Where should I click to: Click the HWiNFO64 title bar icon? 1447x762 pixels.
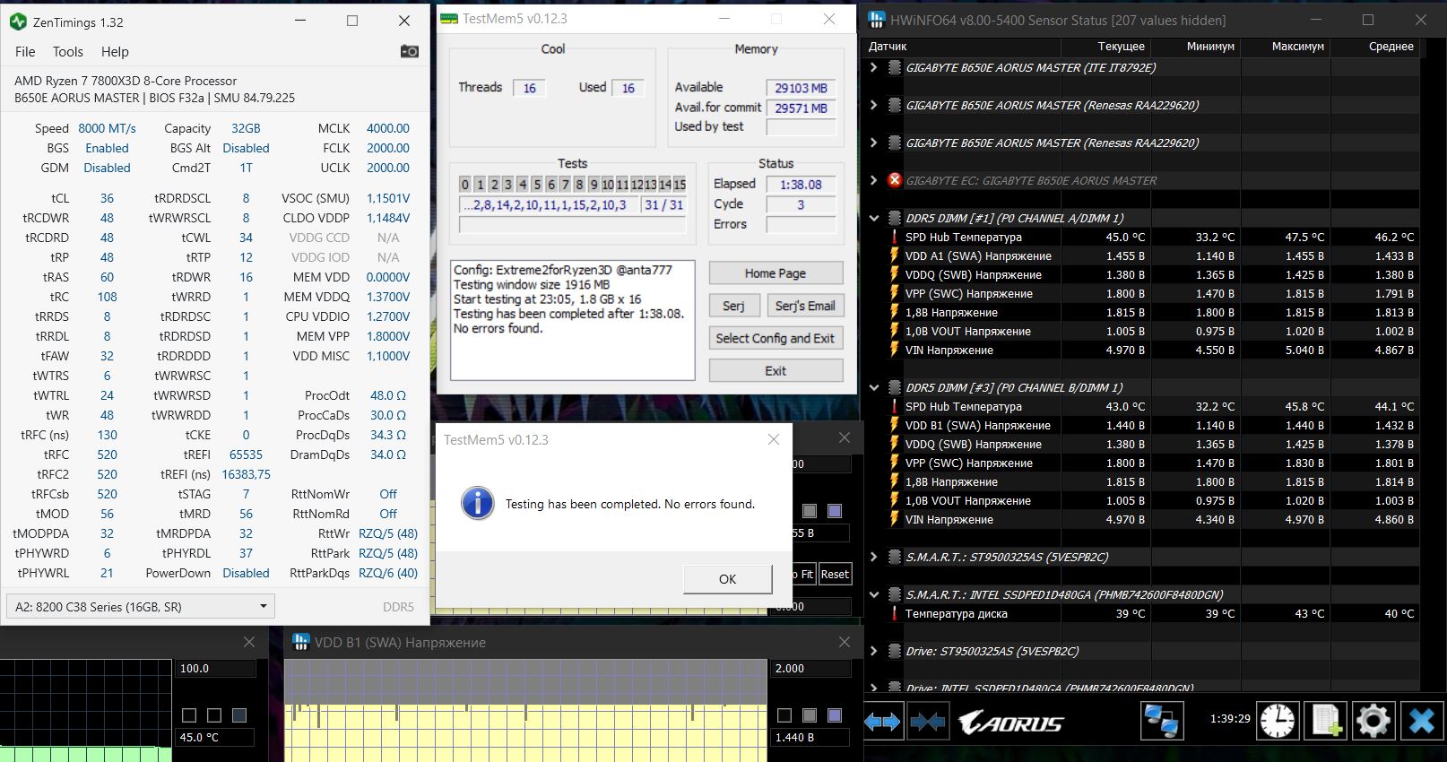[876, 20]
